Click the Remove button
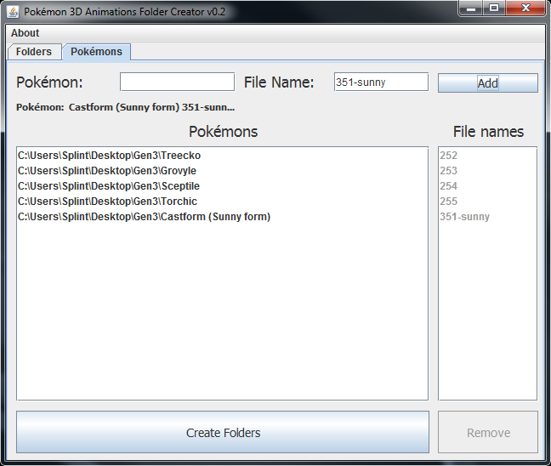Viewport: 551px width, 466px height. [488, 433]
